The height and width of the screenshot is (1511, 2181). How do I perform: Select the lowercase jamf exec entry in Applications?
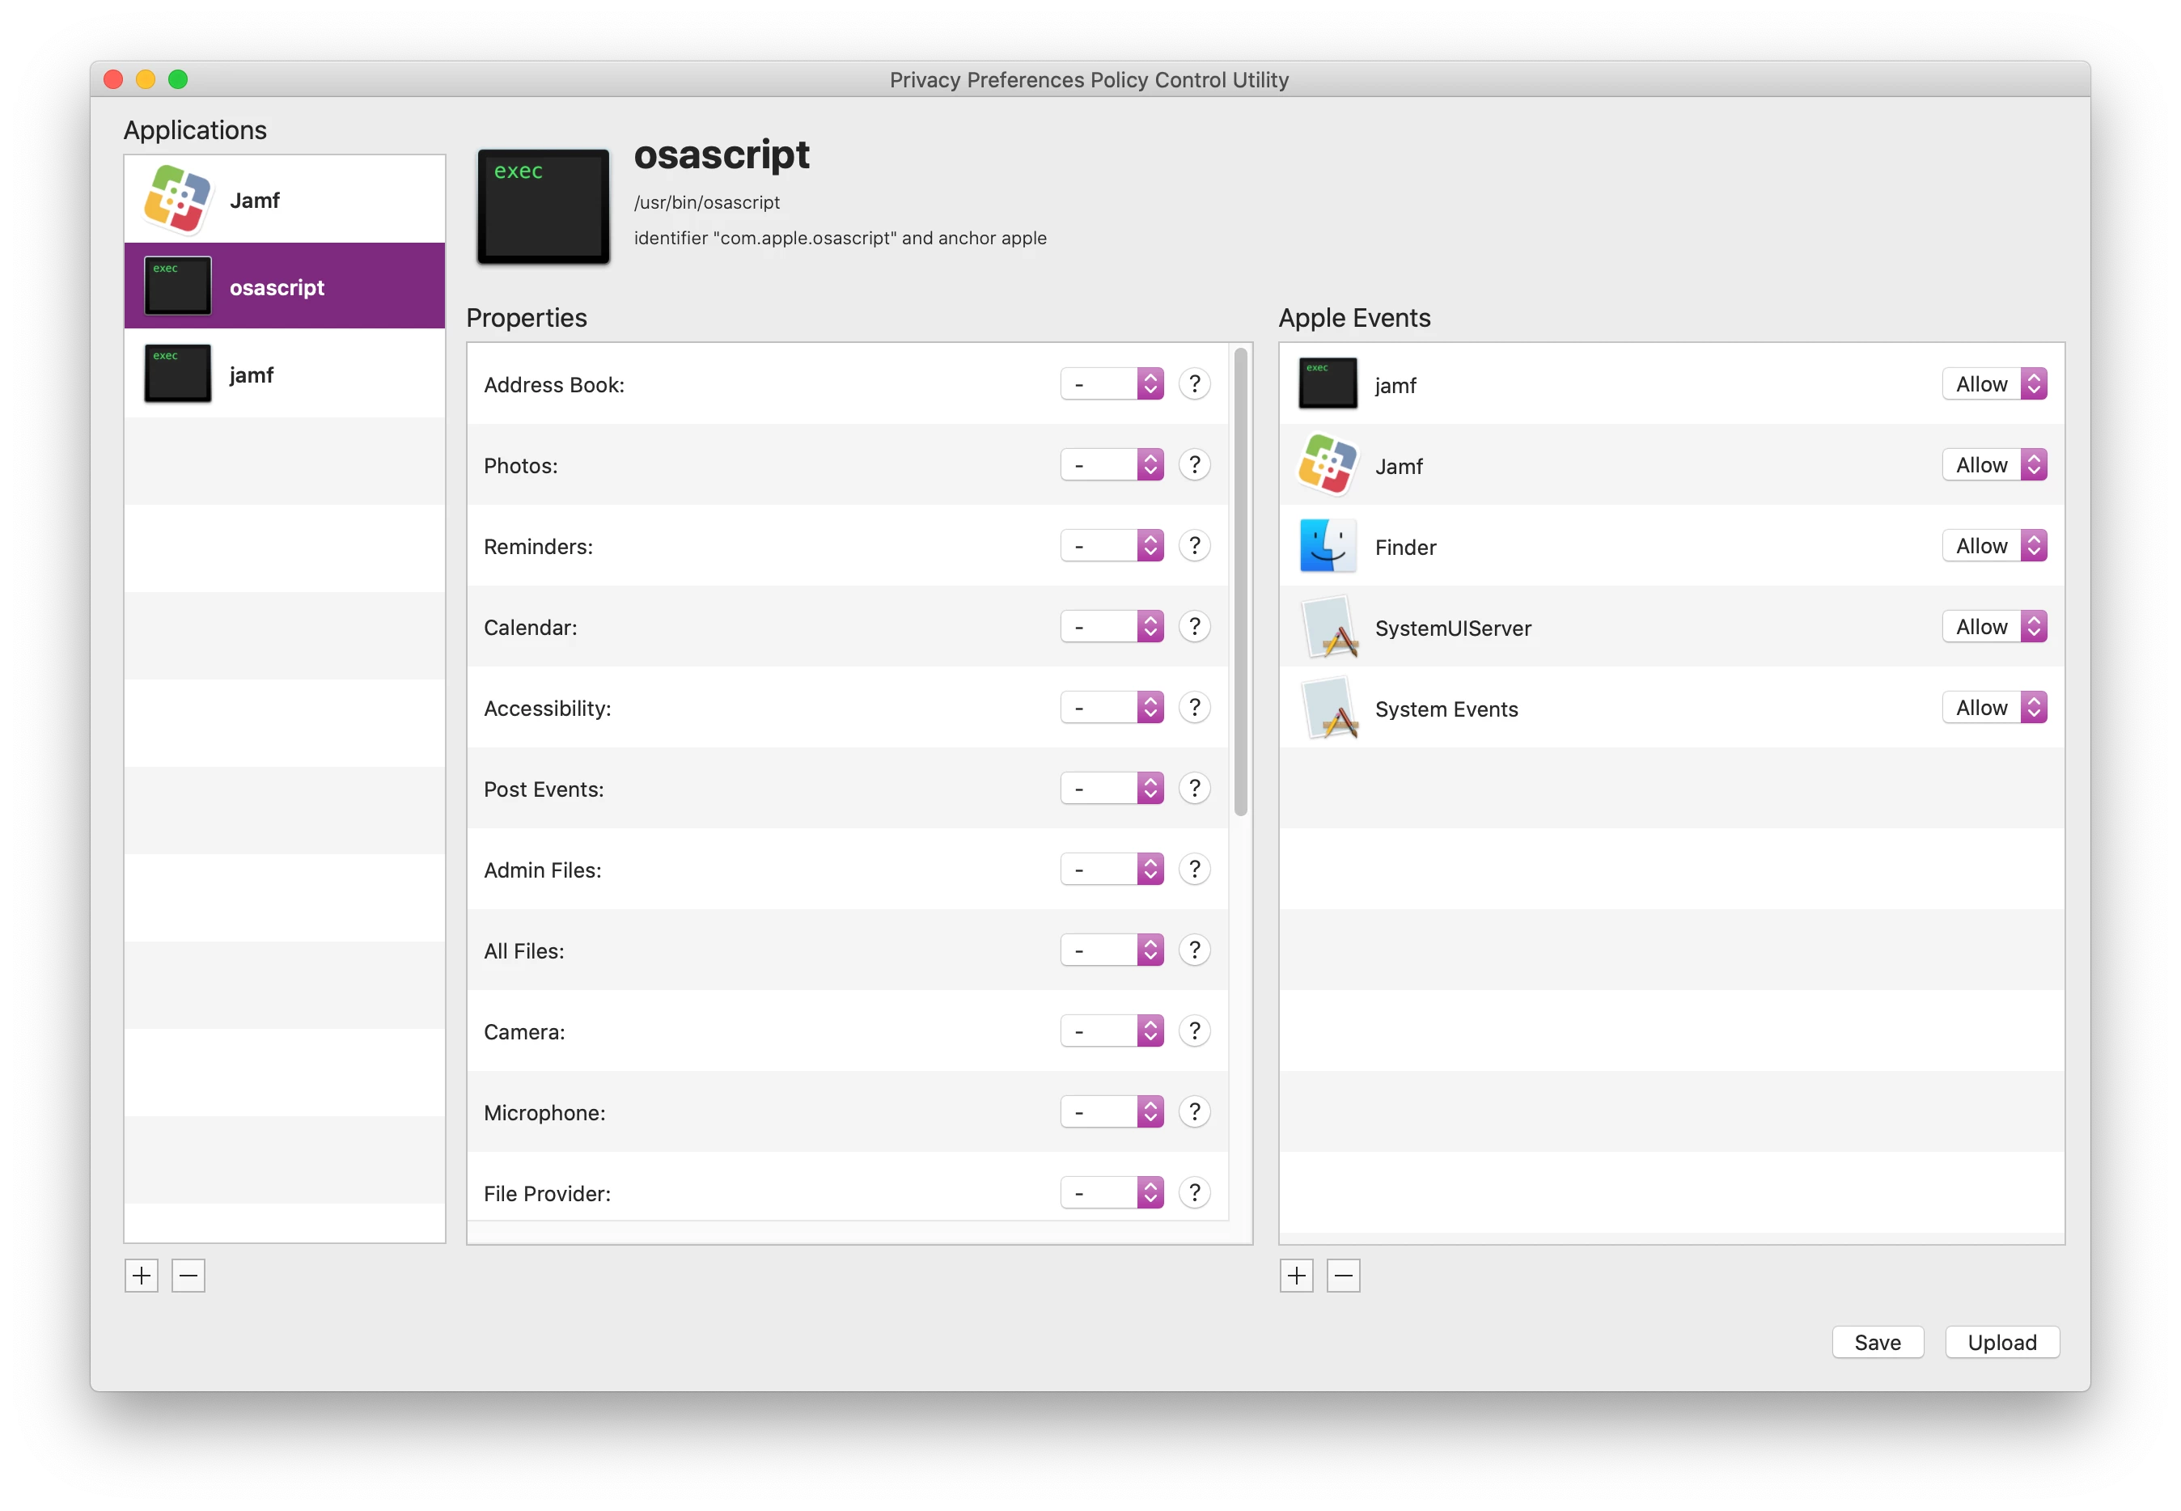284,374
